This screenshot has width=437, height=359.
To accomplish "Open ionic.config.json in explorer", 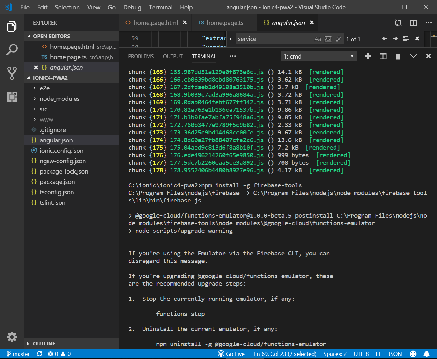I will point(71,151).
